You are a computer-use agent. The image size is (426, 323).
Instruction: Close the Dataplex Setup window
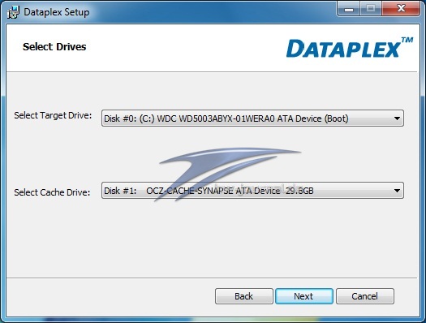401,9
